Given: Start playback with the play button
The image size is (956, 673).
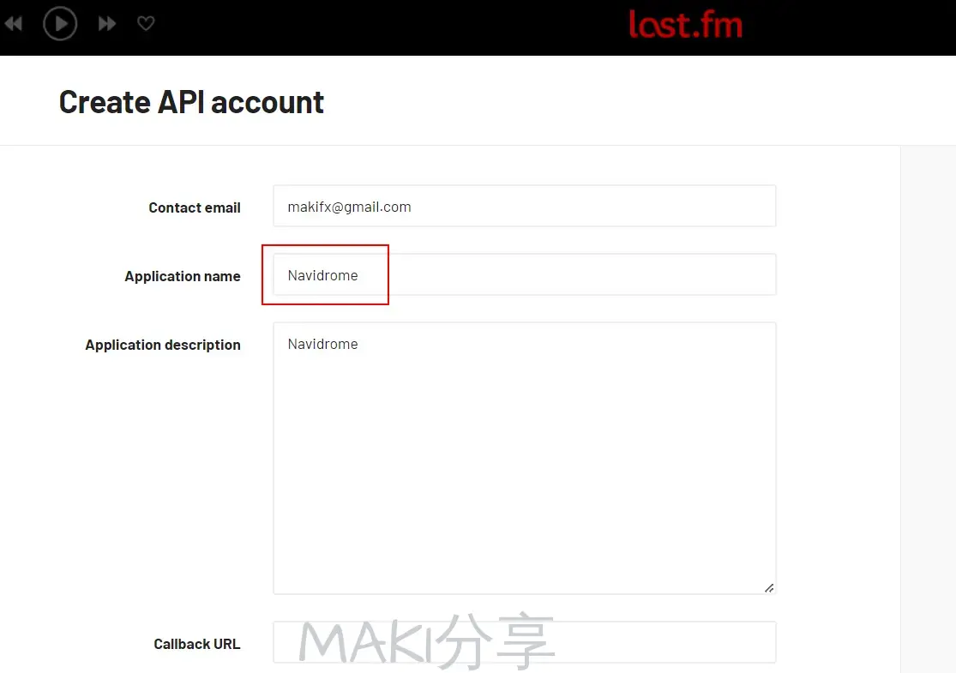Looking at the screenshot, I should click(60, 24).
